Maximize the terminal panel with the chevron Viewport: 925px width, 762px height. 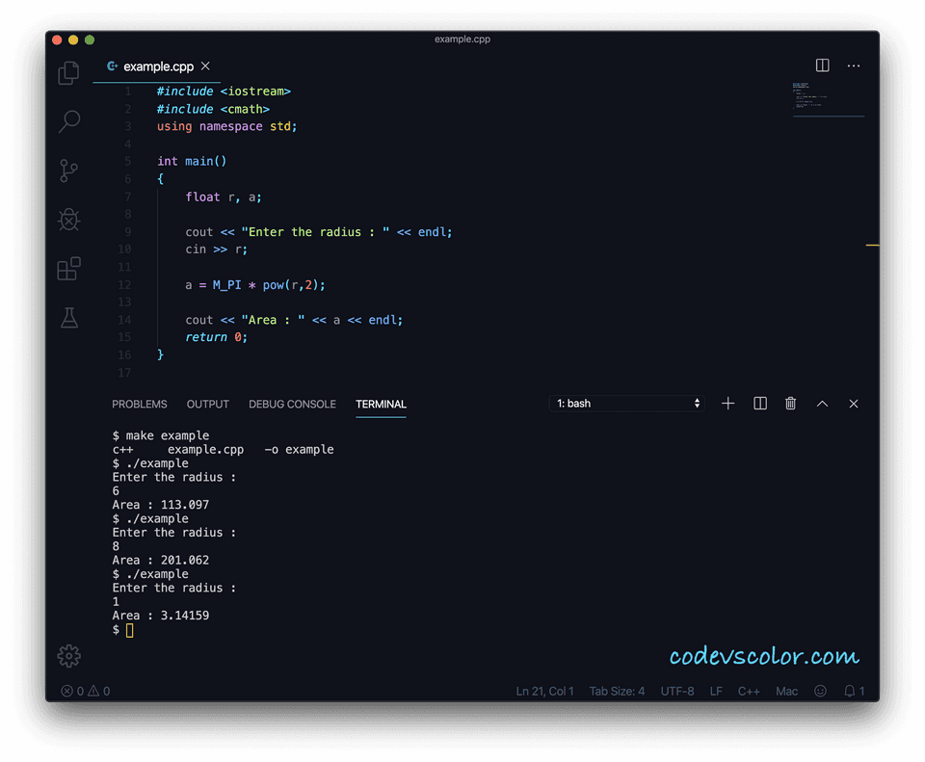point(822,404)
